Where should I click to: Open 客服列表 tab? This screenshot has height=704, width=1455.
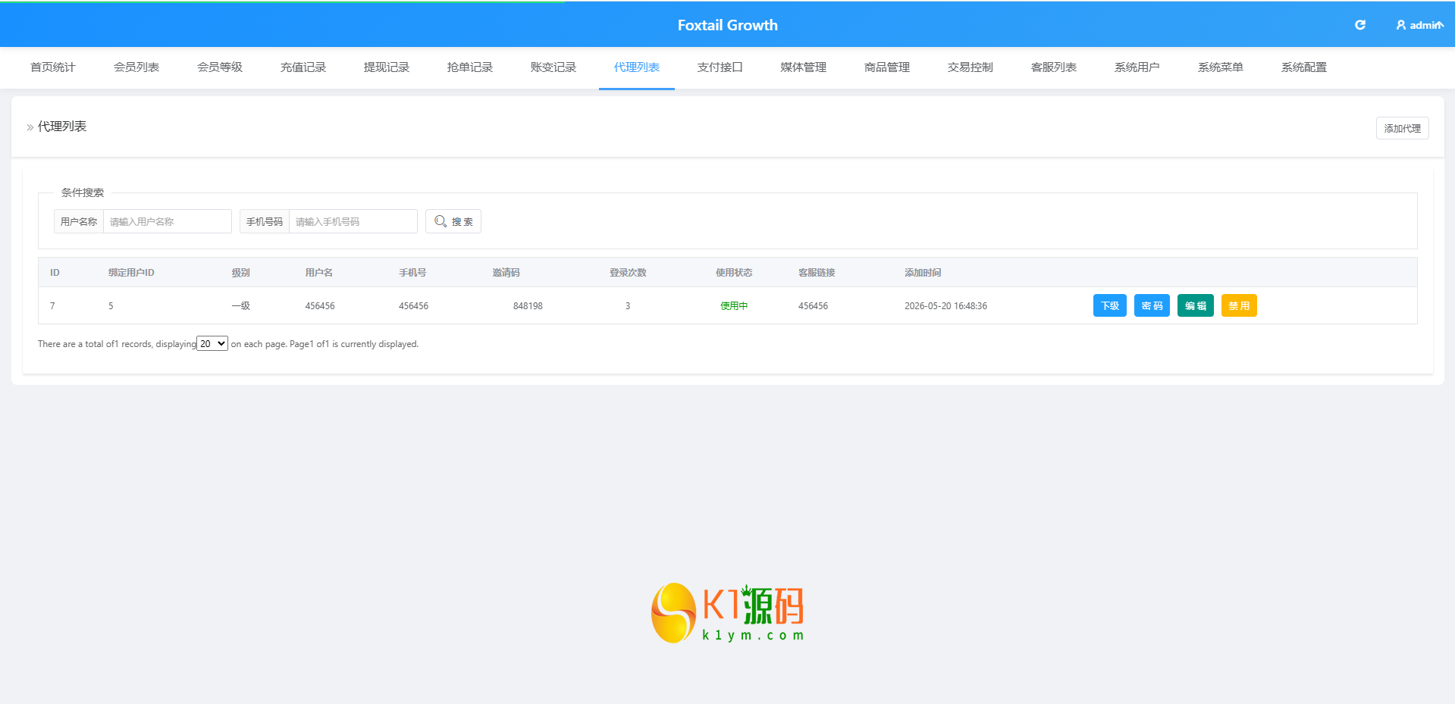[1054, 67]
